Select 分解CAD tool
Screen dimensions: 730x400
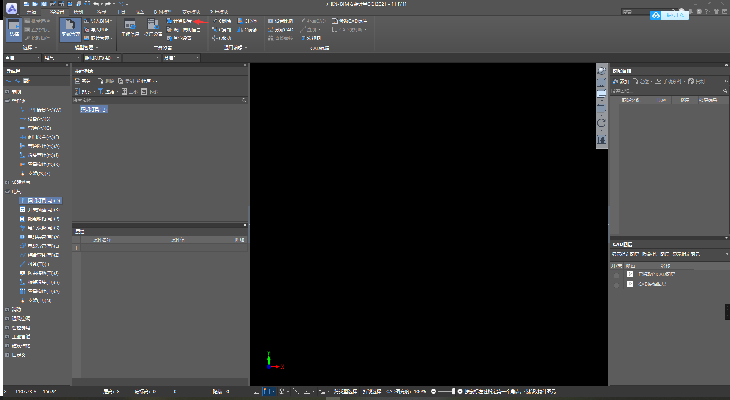281,30
